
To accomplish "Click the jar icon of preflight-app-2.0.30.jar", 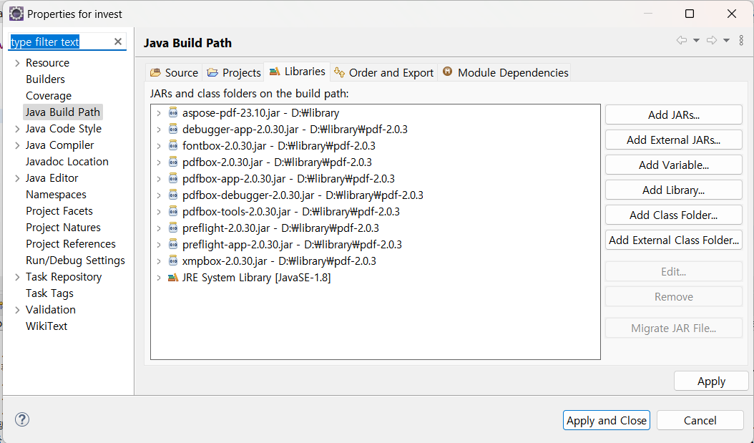I will coord(173,244).
